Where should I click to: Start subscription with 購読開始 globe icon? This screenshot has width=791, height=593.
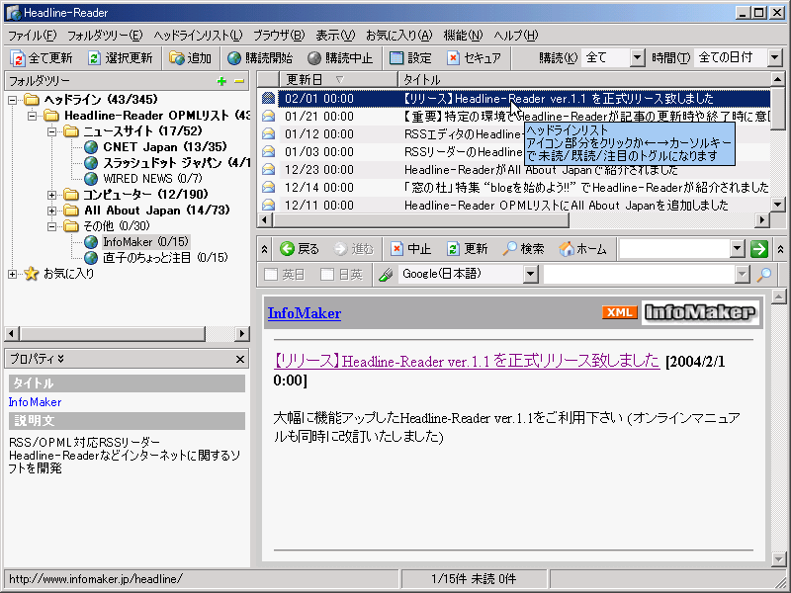pos(234,58)
